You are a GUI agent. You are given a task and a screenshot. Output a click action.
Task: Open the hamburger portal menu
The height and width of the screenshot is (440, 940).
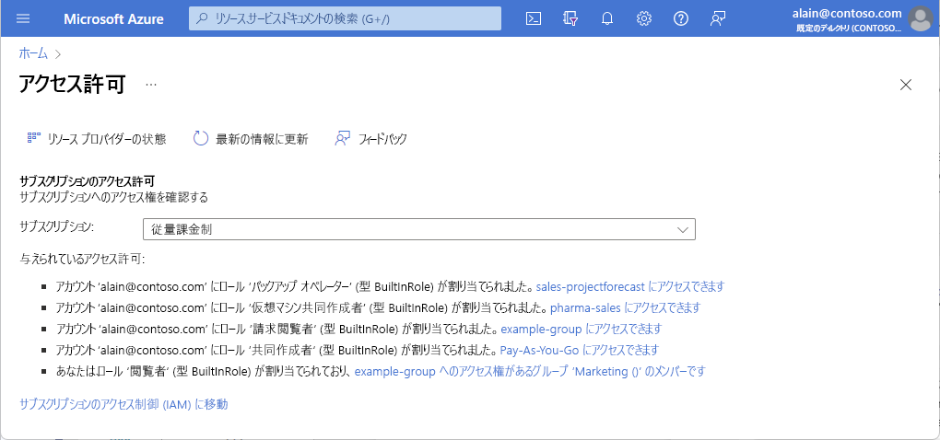click(23, 18)
